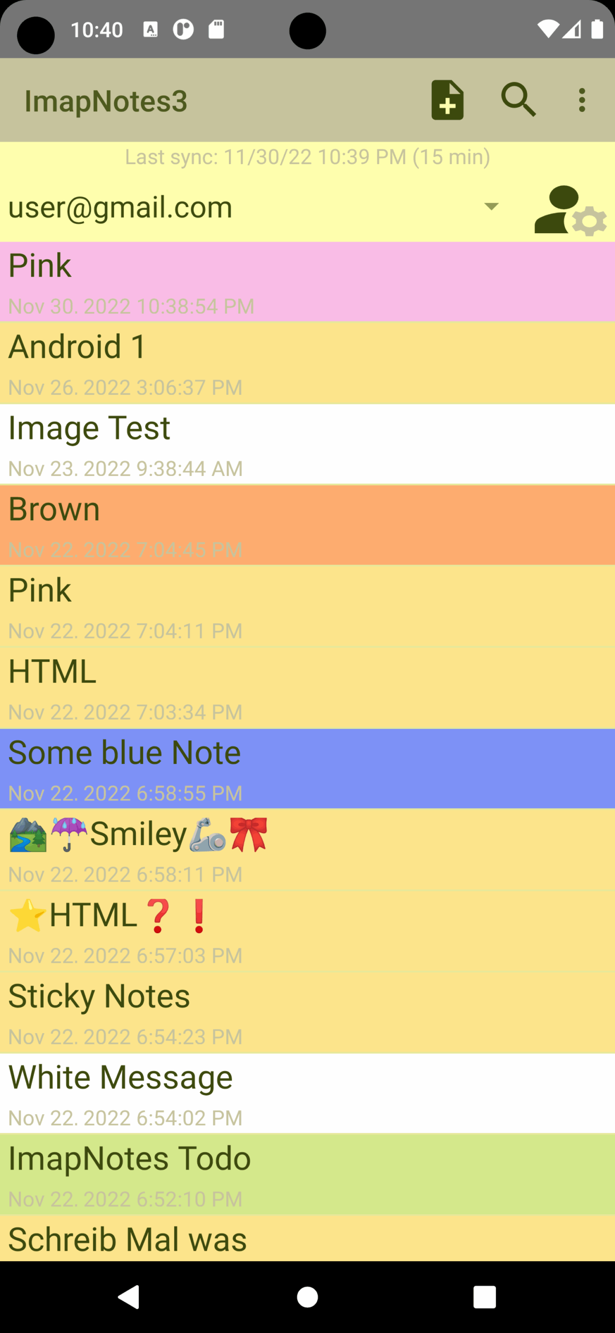Open the Some blue Note entry
Viewport: 615px width, 1333px height.
[x=307, y=769]
